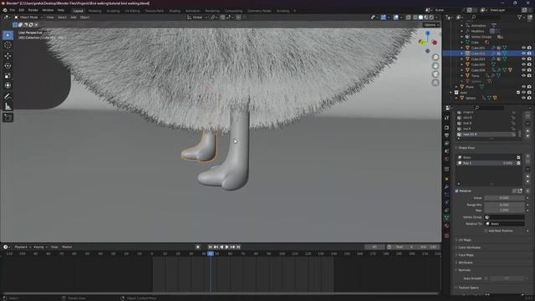This screenshot has width=535, height=301.
Task: Expand the Face Maps panel
Action: [x=466, y=255]
